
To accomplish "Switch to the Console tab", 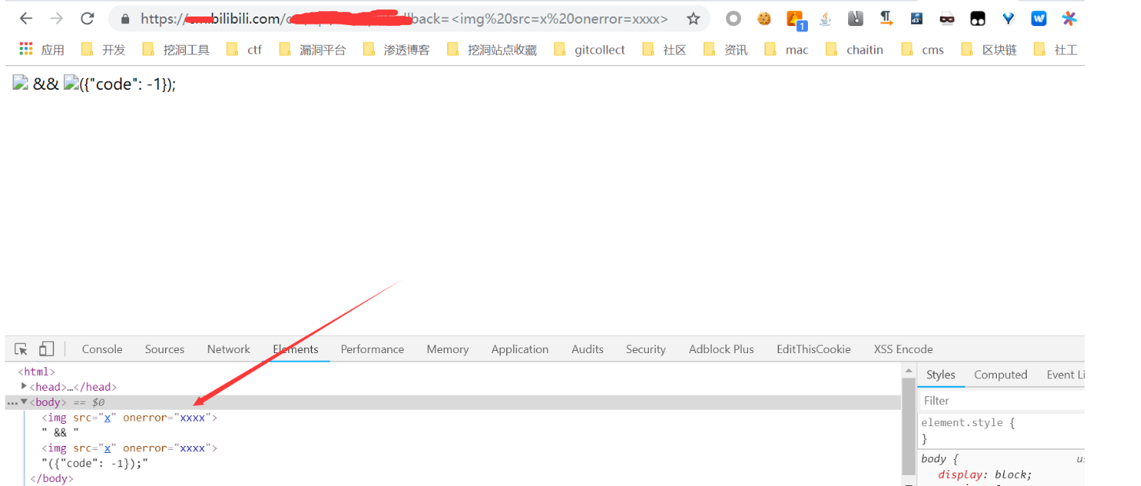I will 102,349.
